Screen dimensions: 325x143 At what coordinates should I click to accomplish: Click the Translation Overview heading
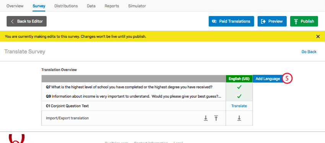(x=59, y=70)
